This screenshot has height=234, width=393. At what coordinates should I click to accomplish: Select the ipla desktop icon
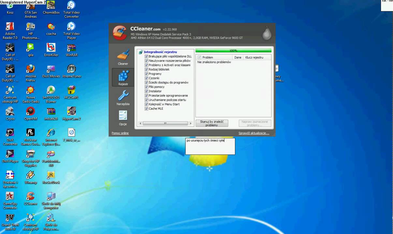31,50
